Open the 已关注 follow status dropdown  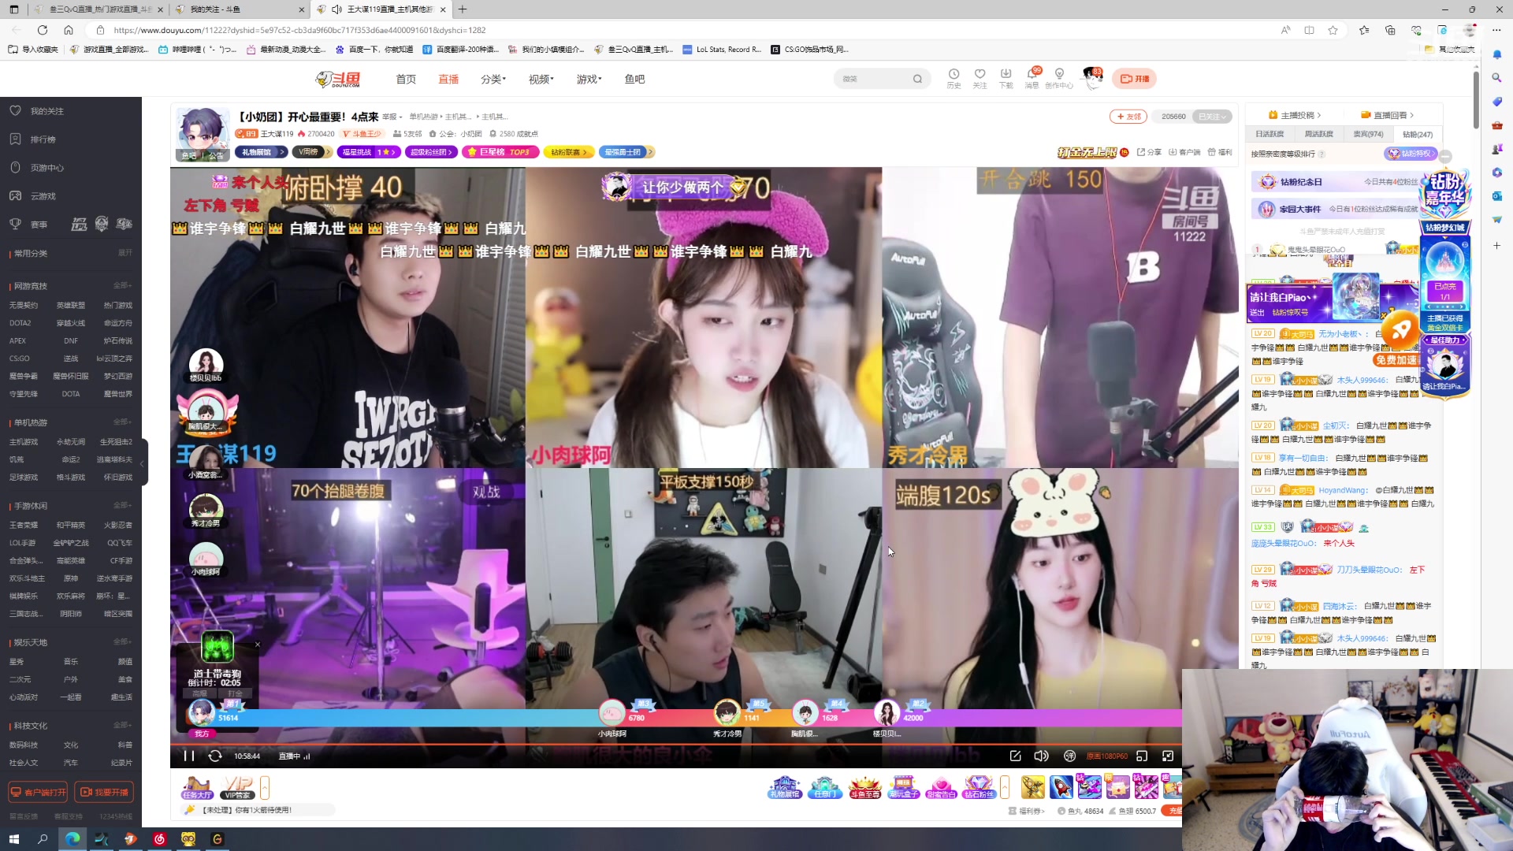click(x=1212, y=116)
